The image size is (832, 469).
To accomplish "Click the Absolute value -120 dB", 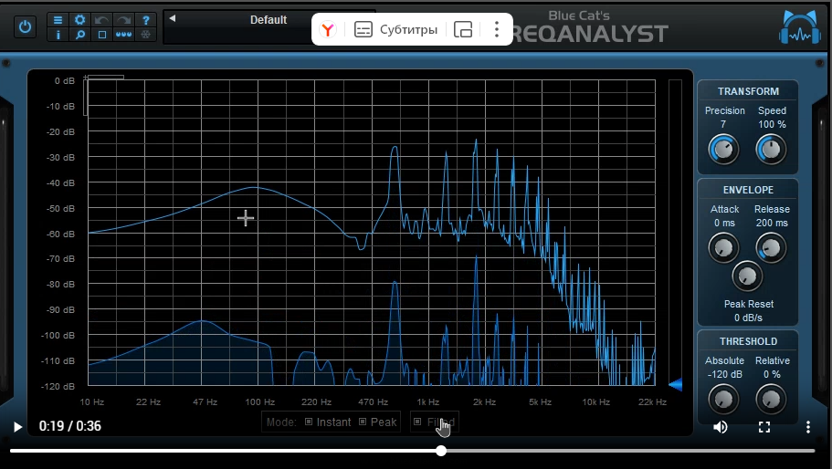I will click(x=724, y=375).
